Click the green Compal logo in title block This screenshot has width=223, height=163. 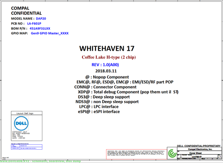172,153
